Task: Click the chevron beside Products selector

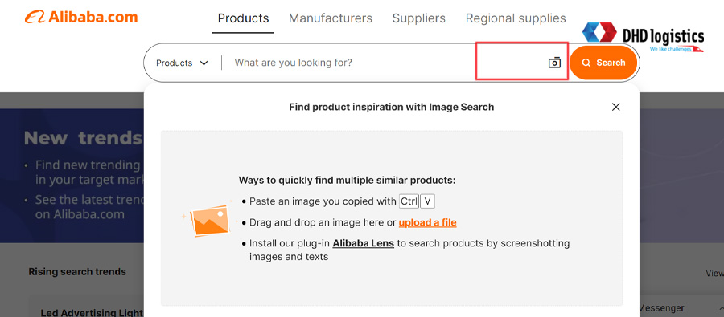Action: click(204, 63)
